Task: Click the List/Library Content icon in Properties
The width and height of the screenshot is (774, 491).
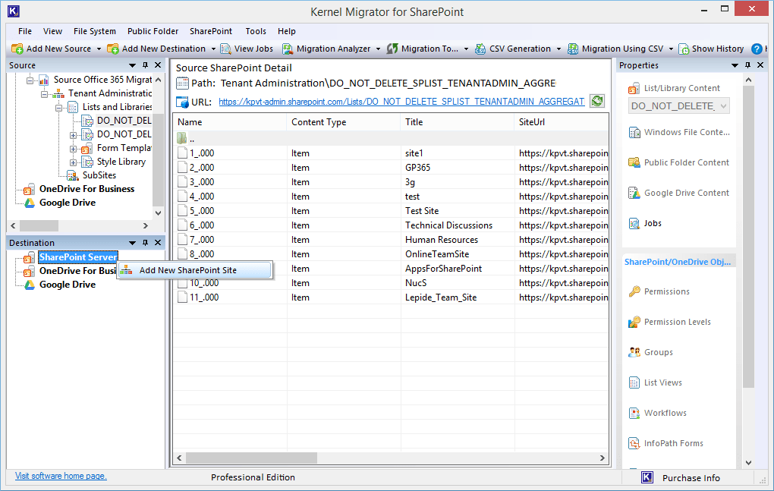Action: tap(634, 88)
